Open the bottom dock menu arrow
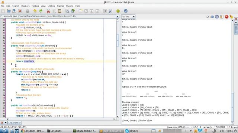The height and width of the screenshot is (133, 238). (x=6, y=123)
